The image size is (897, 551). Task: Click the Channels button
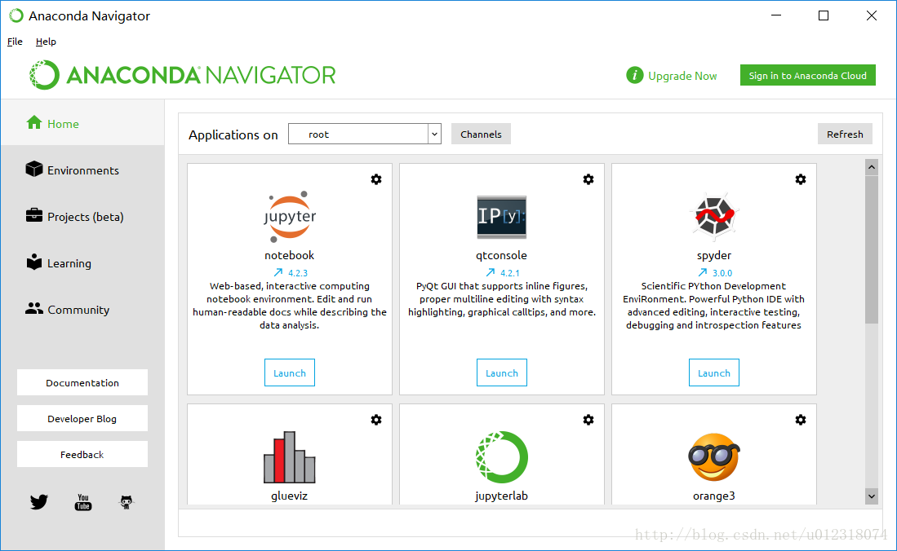coord(481,134)
